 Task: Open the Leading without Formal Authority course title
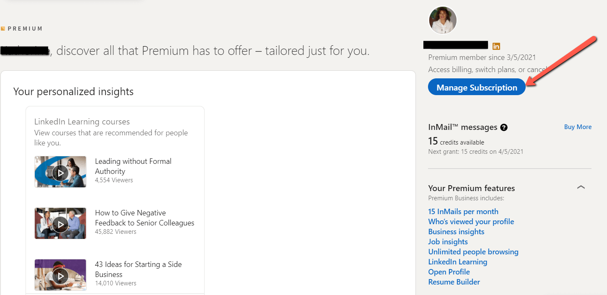coord(133,166)
